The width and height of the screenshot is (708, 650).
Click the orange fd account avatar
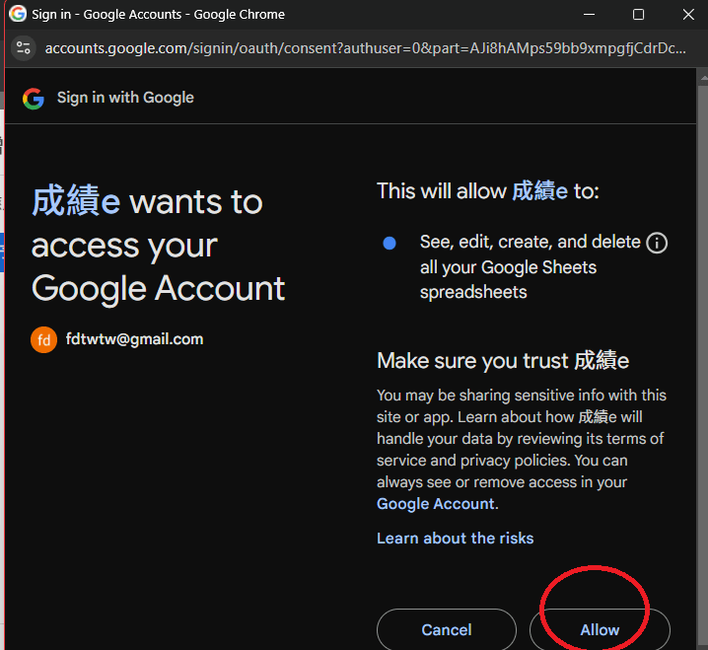coord(43,339)
